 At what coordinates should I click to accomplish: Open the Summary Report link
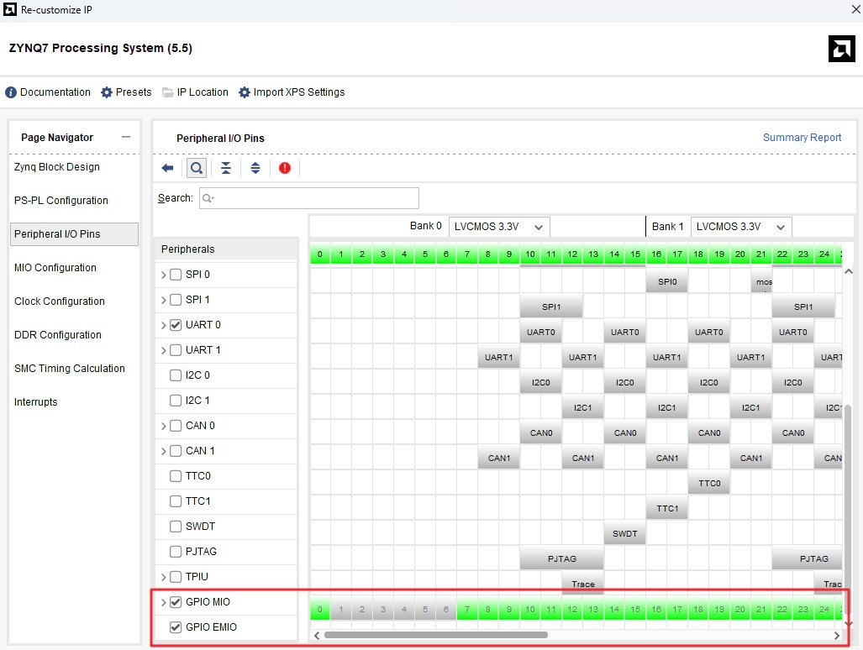[802, 138]
